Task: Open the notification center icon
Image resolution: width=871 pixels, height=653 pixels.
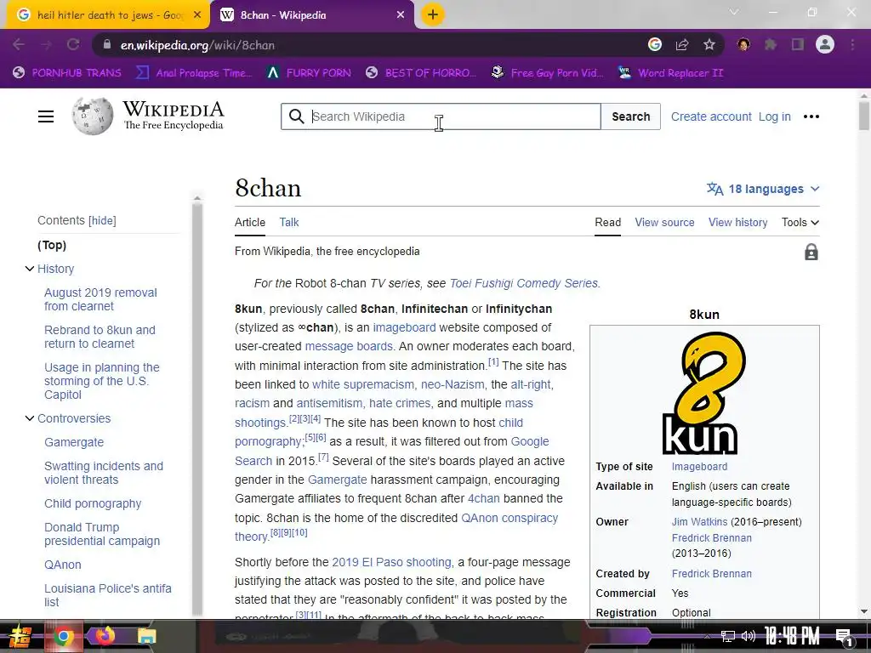Action: (844, 637)
